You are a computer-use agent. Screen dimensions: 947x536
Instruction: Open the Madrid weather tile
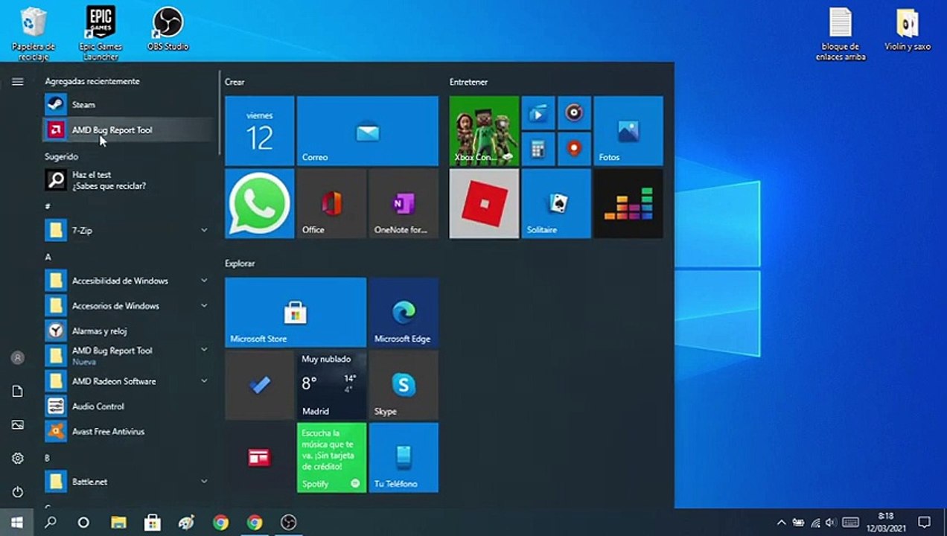point(331,385)
